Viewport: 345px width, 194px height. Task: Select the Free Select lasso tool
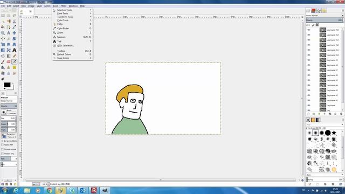pos(15,16)
